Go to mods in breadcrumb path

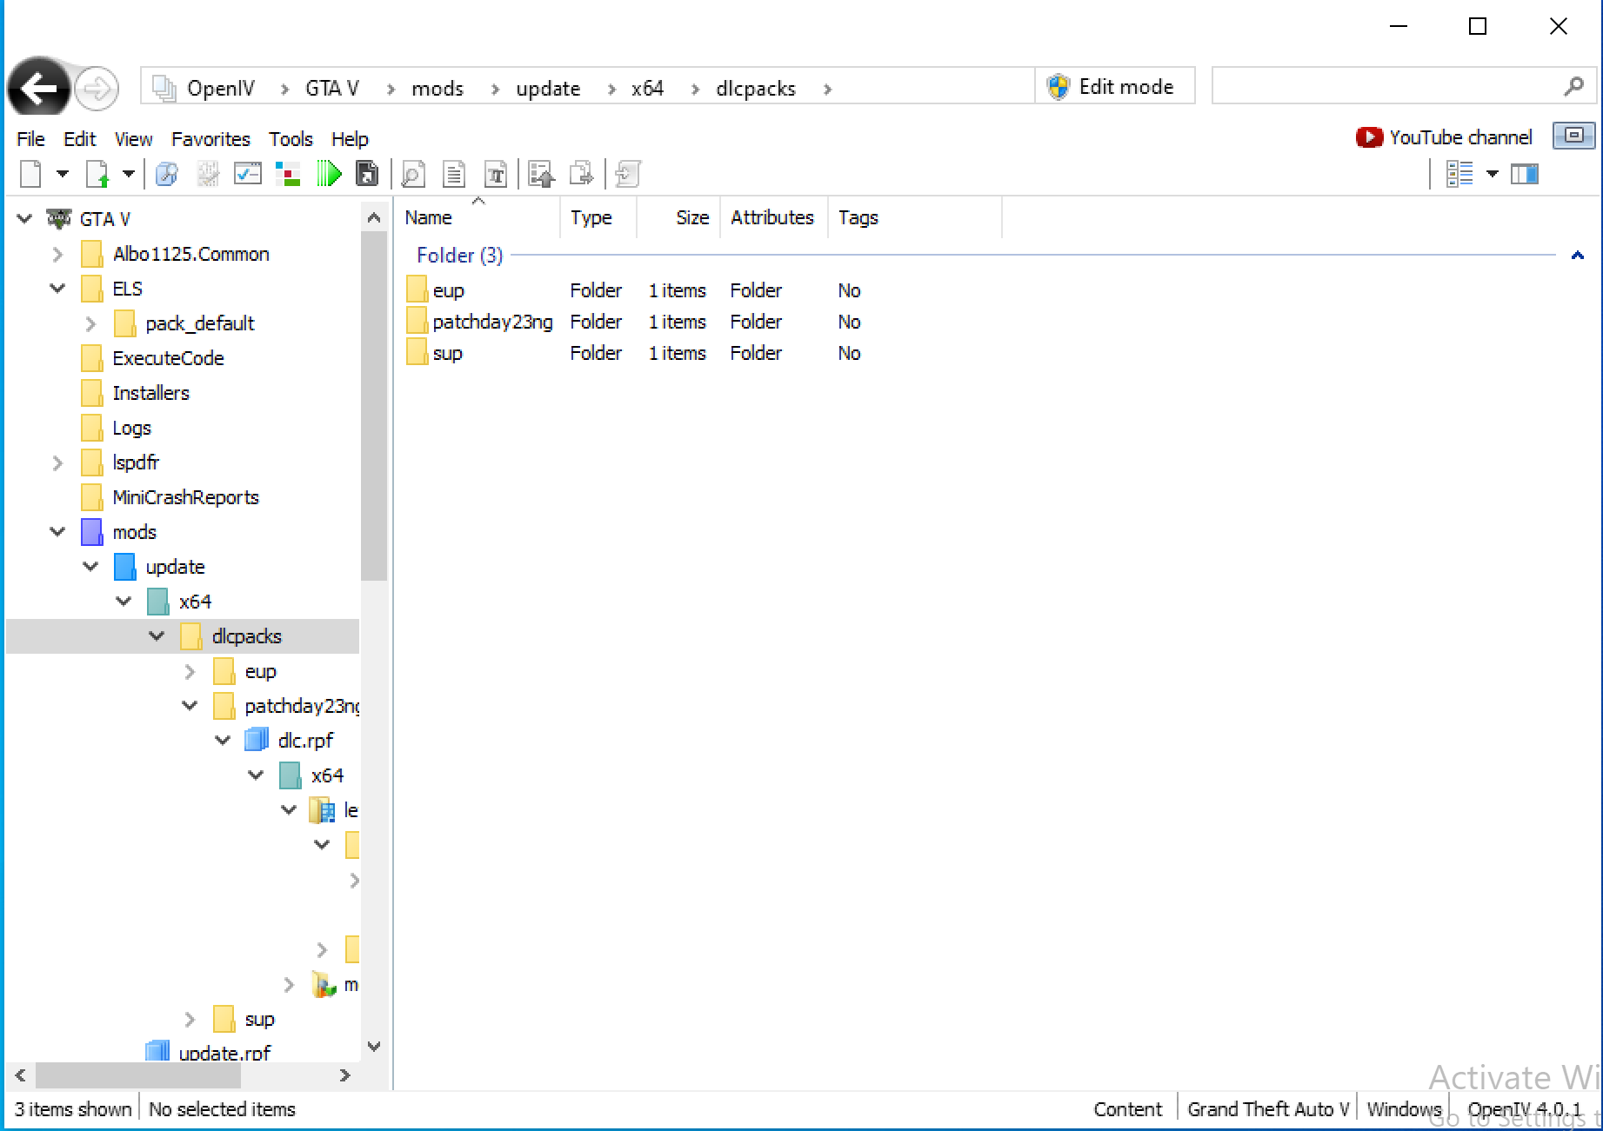[x=437, y=88]
